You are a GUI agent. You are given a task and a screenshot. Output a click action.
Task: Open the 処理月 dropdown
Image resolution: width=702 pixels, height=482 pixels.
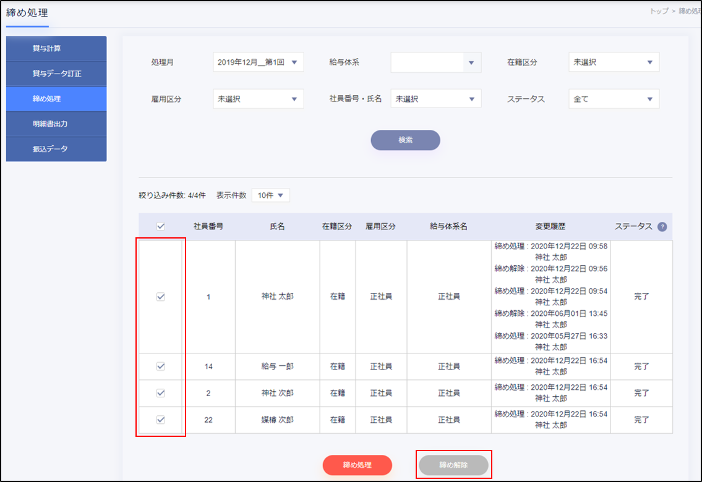[x=258, y=62]
